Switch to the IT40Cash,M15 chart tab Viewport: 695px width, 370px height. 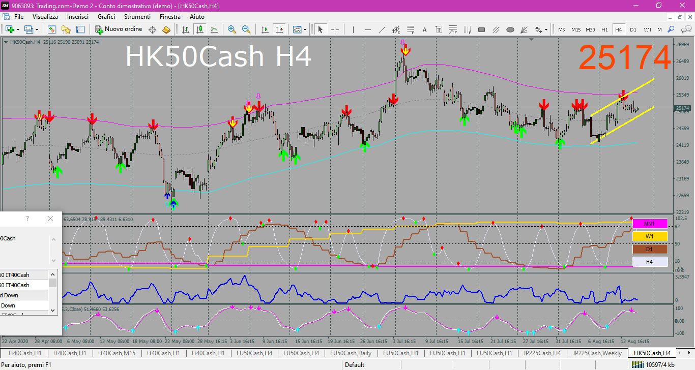pyautogui.click(x=117, y=353)
